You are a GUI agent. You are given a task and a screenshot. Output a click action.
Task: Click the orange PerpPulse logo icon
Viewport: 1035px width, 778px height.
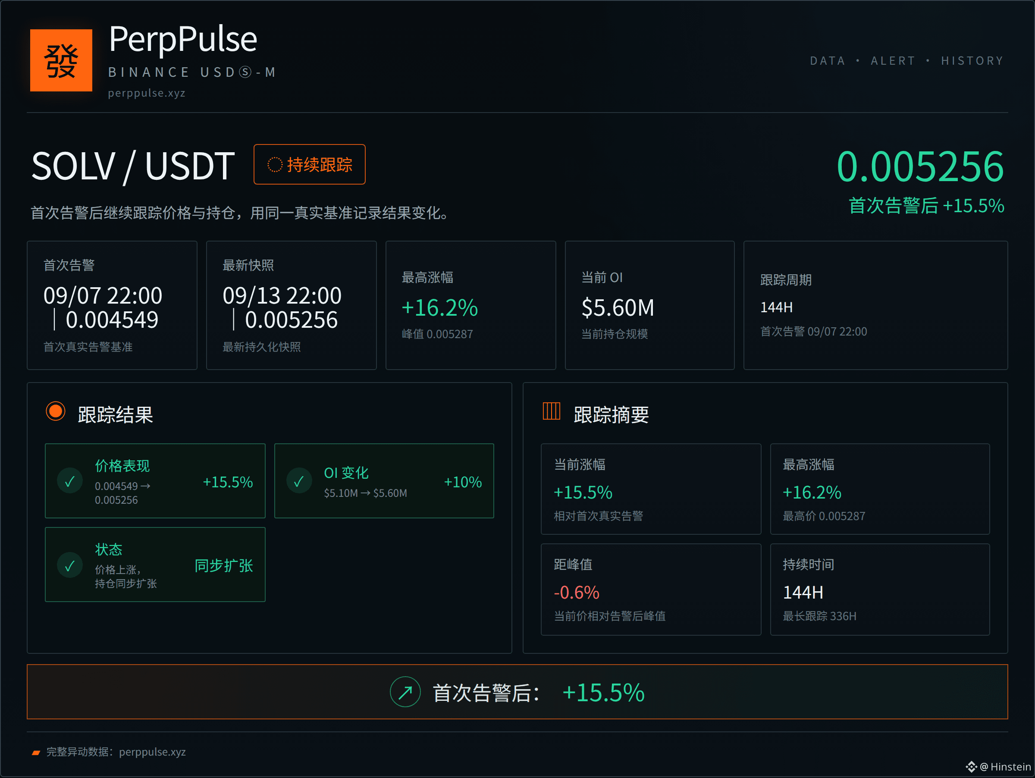61,60
